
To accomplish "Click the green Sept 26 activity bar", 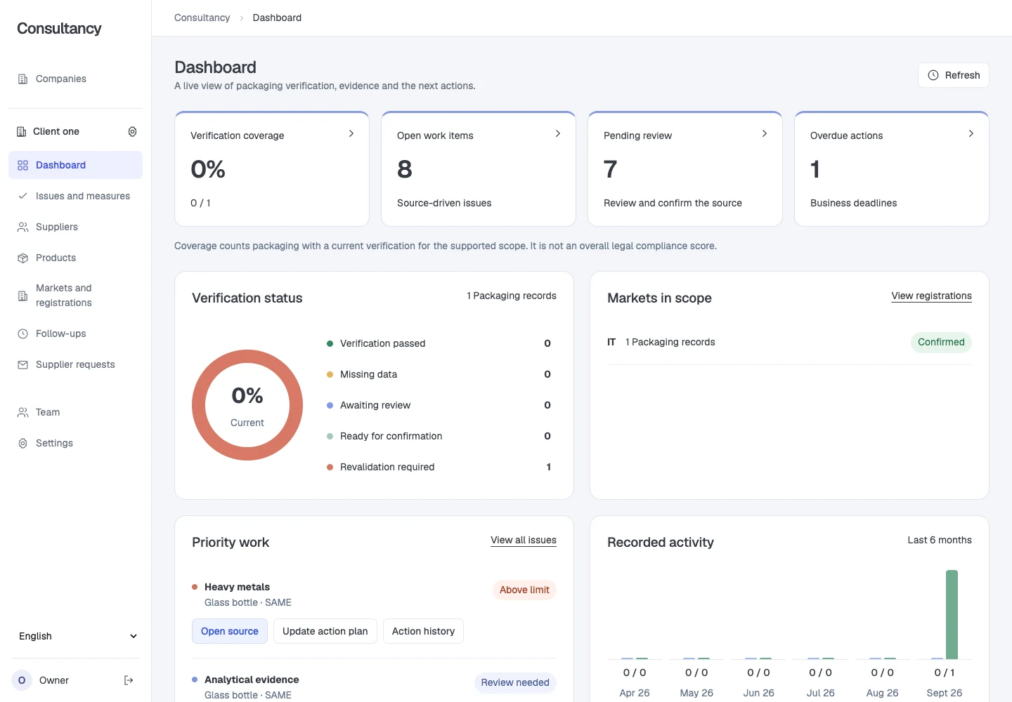I will (x=952, y=614).
